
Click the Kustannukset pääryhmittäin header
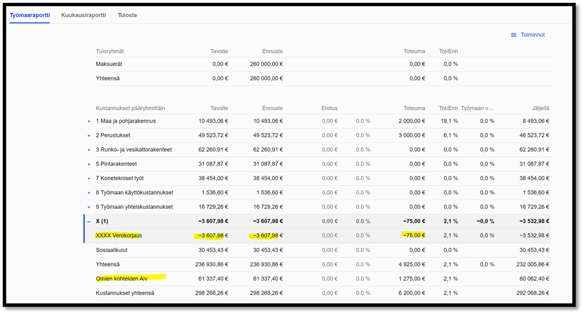[x=130, y=109]
